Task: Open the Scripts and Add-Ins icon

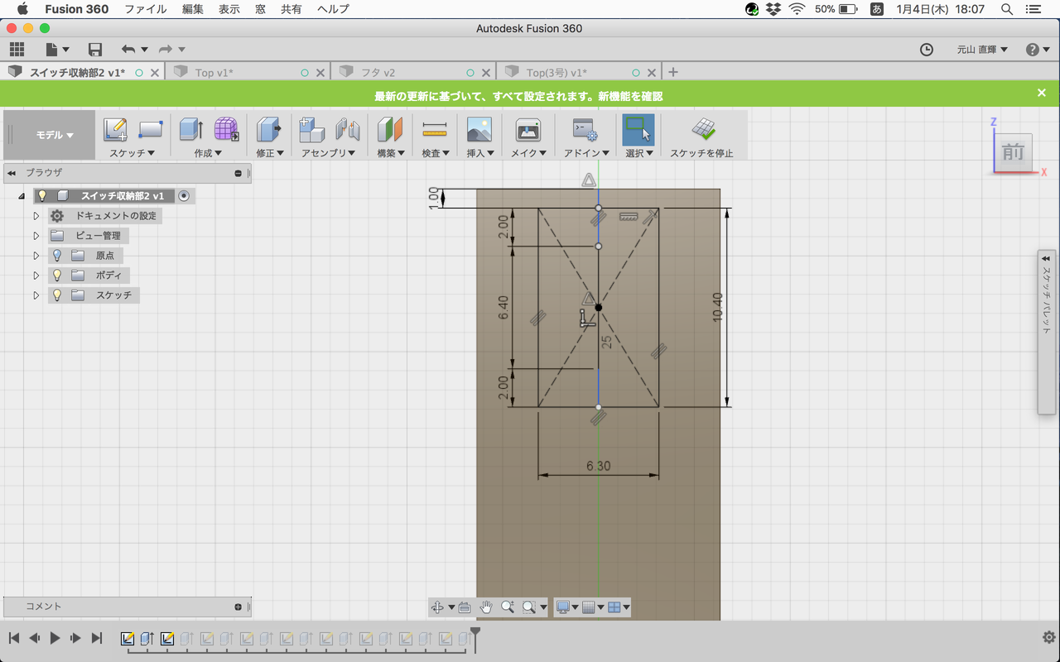Action: 585,130
